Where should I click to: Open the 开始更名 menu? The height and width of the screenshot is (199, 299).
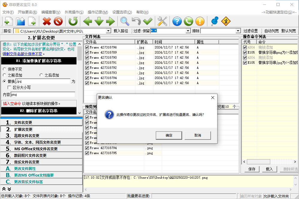(27, 12)
